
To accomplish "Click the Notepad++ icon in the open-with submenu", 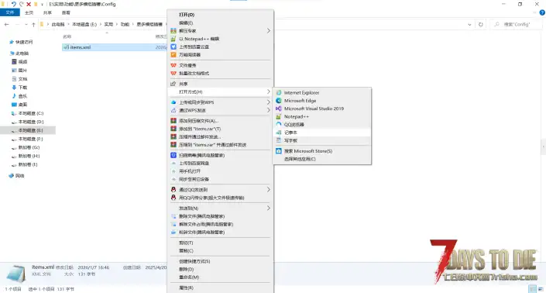I will point(279,117).
